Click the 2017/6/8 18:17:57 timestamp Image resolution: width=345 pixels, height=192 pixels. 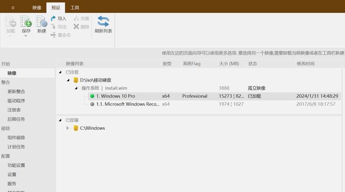316,104
